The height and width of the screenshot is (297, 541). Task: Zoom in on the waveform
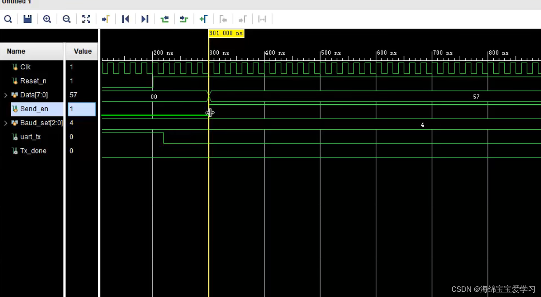(x=47, y=19)
